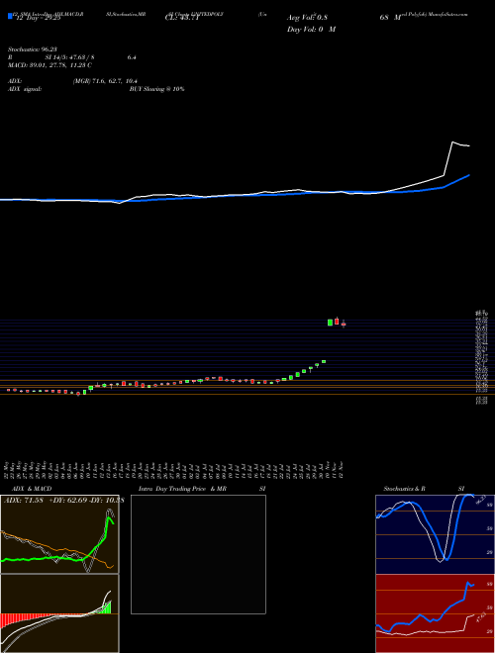Click the spike peak on the white price line
Screen dimensions: 495x653
tap(452, 142)
